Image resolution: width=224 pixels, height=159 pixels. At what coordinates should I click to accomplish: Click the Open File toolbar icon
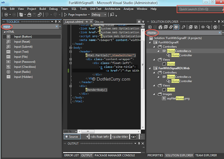[x=29, y=15]
